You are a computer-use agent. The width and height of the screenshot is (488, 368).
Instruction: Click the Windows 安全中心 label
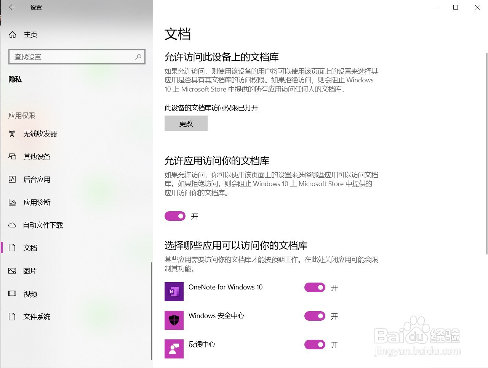click(216, 316)
